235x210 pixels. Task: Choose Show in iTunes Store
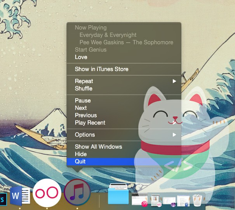pyautogui.click(x=124, y=69)
